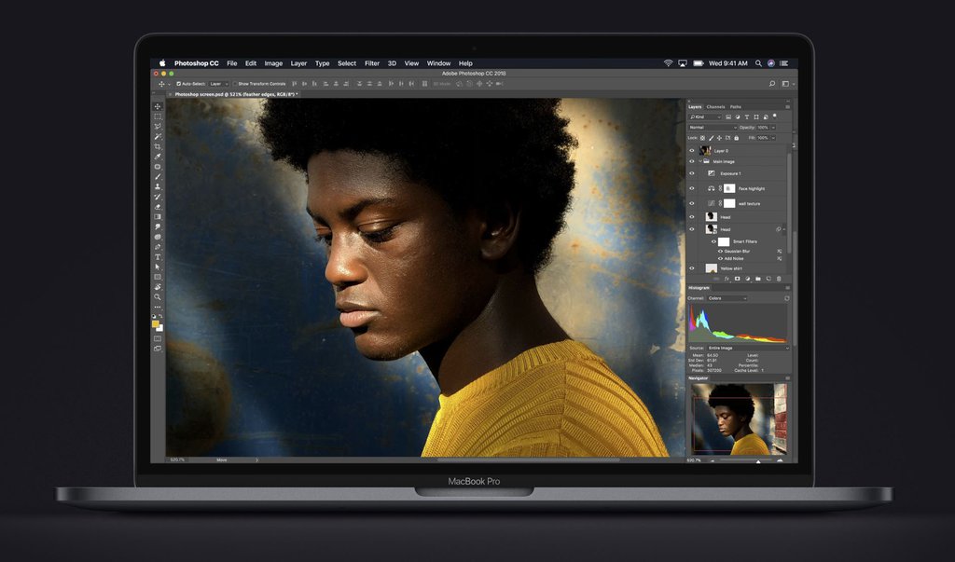Hide the Yellow shirt layer

(x=692, y=268)
